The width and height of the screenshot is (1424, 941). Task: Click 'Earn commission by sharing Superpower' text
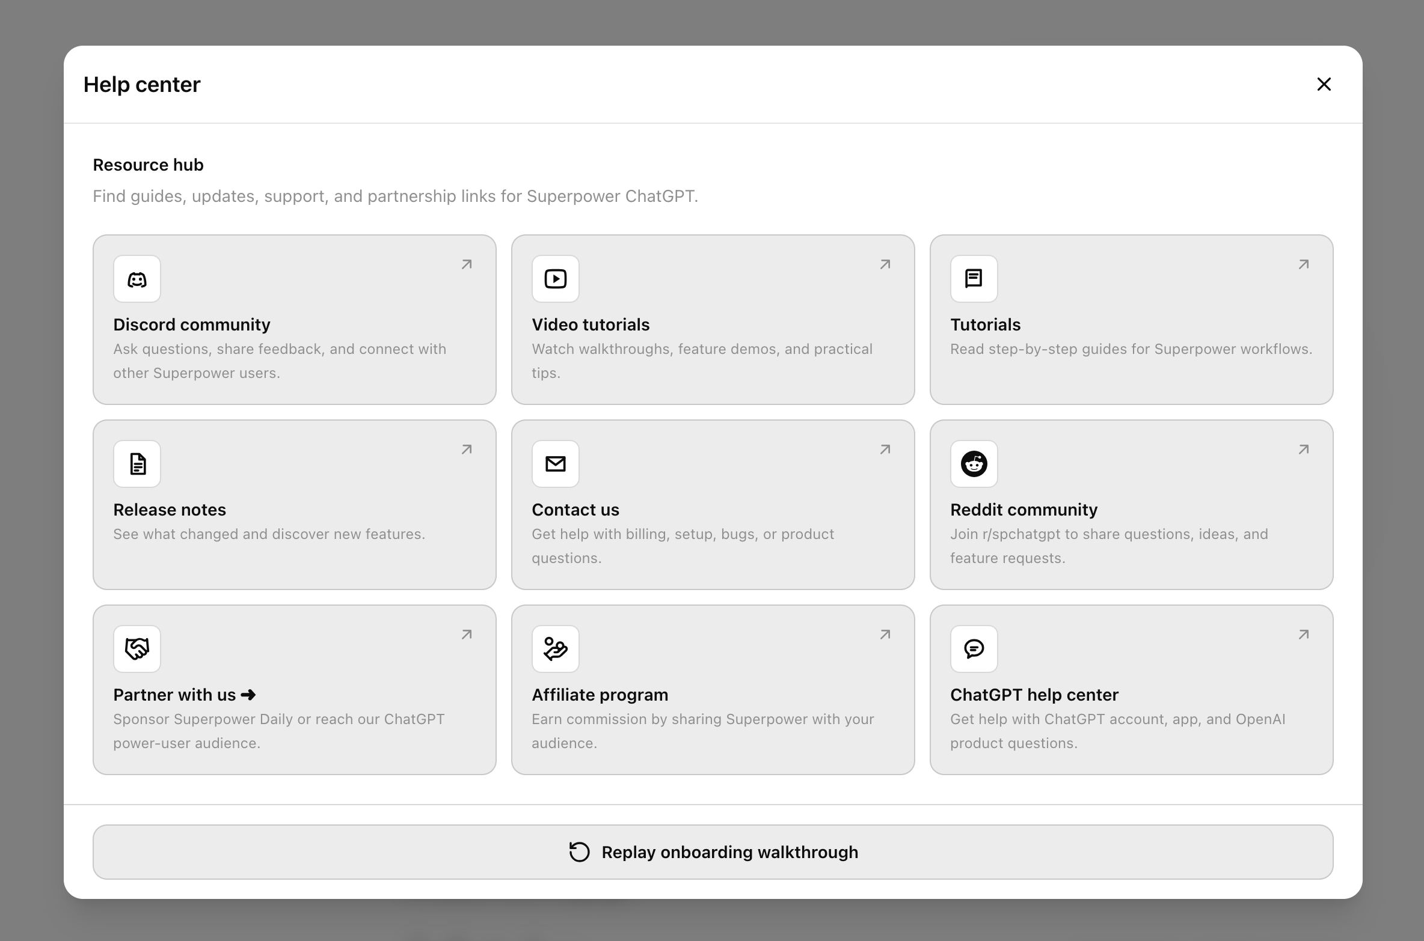pyautogui.click(x=703, y=731)
